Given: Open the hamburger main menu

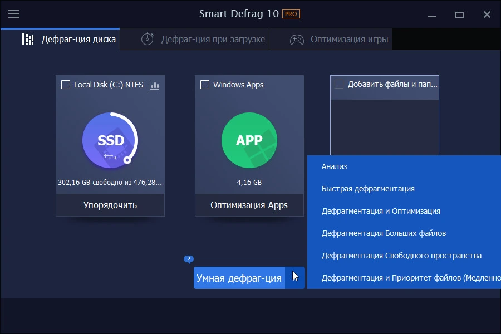Looking at the screenshot, I should (14, 14).
